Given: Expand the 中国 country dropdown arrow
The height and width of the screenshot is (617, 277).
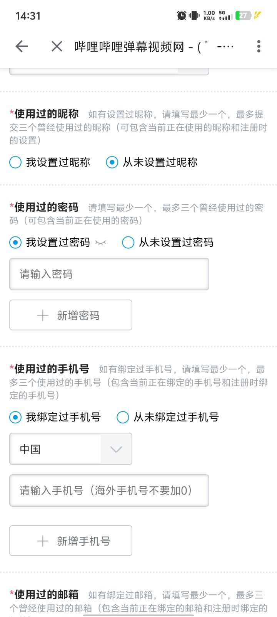Looking at the screenshot, I should pos(116,449).
